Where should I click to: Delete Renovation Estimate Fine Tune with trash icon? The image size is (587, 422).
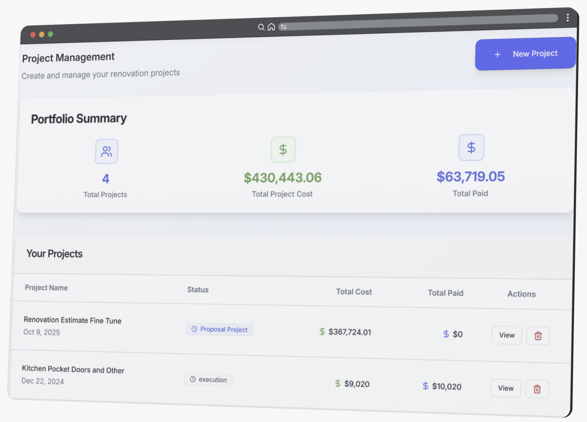coord(538,336)
